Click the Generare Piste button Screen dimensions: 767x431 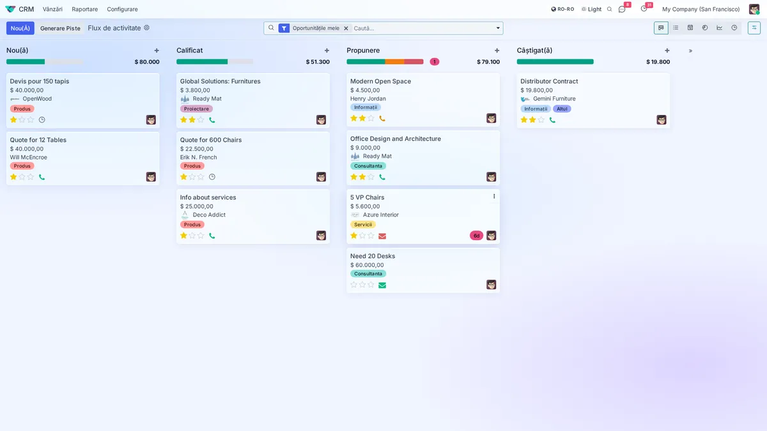pyautogui.click(x=60, y=27)
